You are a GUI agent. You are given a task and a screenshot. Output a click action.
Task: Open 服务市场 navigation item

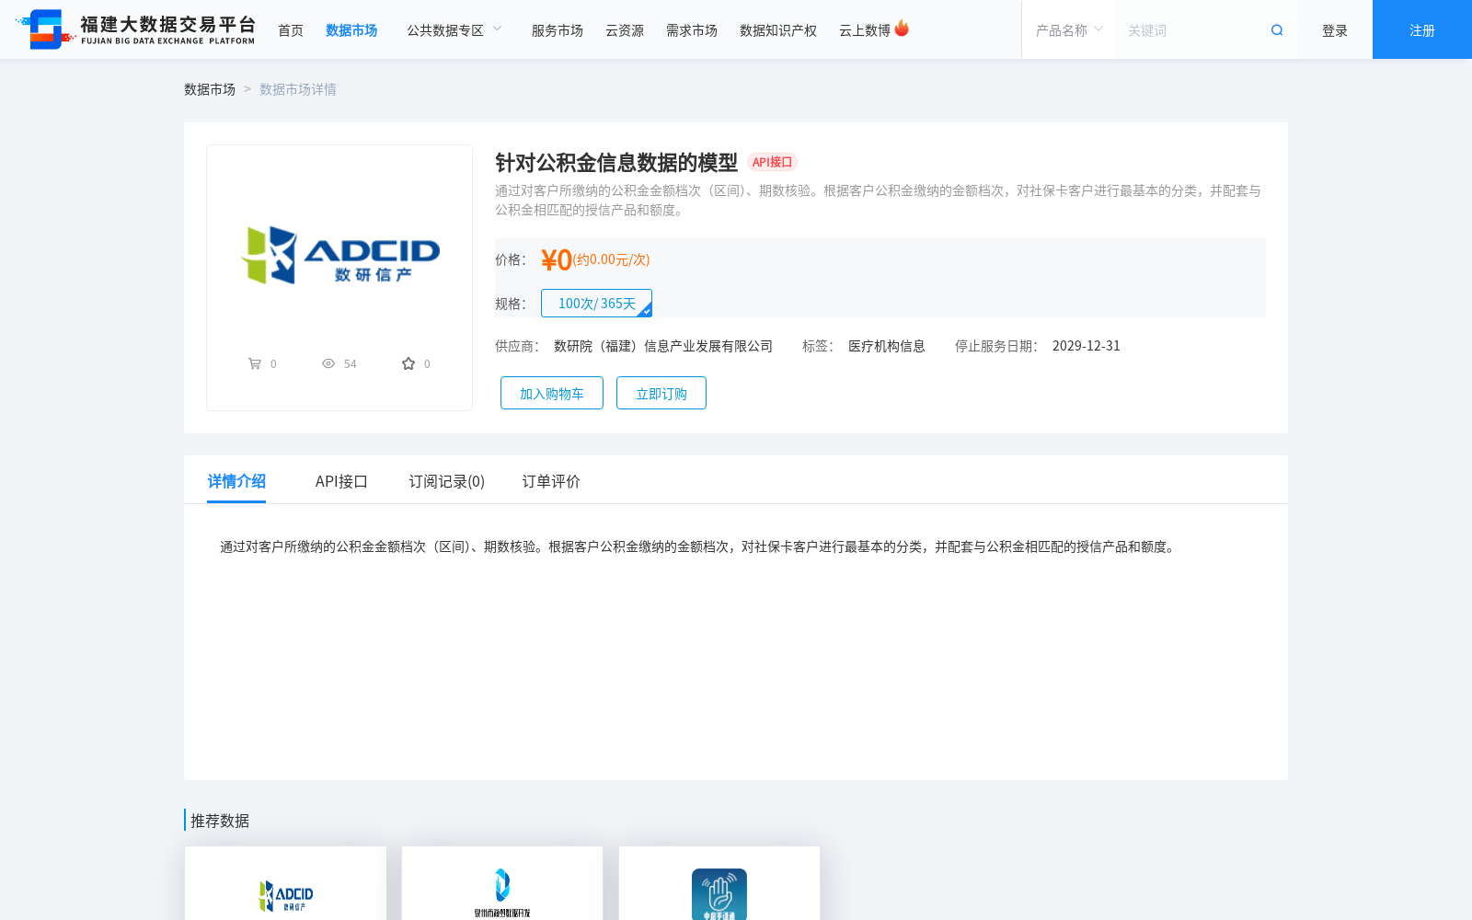click(x=558, y=30)
